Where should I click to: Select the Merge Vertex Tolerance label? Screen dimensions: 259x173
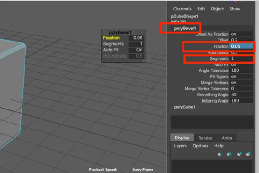[206, 89]
